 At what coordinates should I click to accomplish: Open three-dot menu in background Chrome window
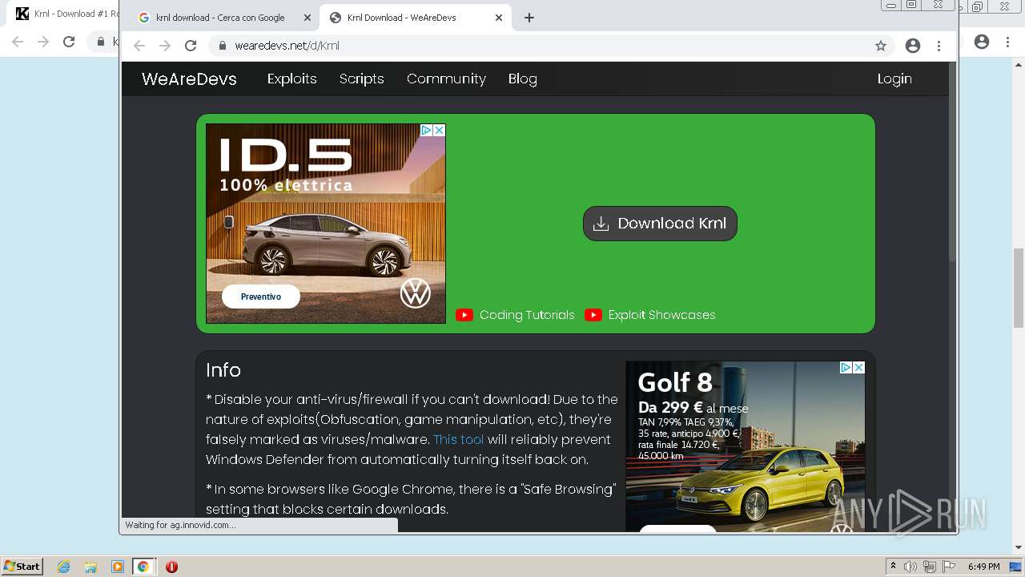[1007, 42]
